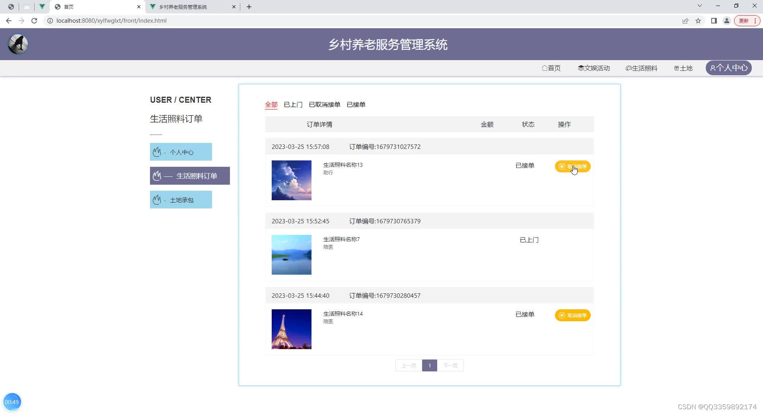Click the 生活照料名称14 item title
This screenshot has width=763, height=414.
[x=343, y=314]
